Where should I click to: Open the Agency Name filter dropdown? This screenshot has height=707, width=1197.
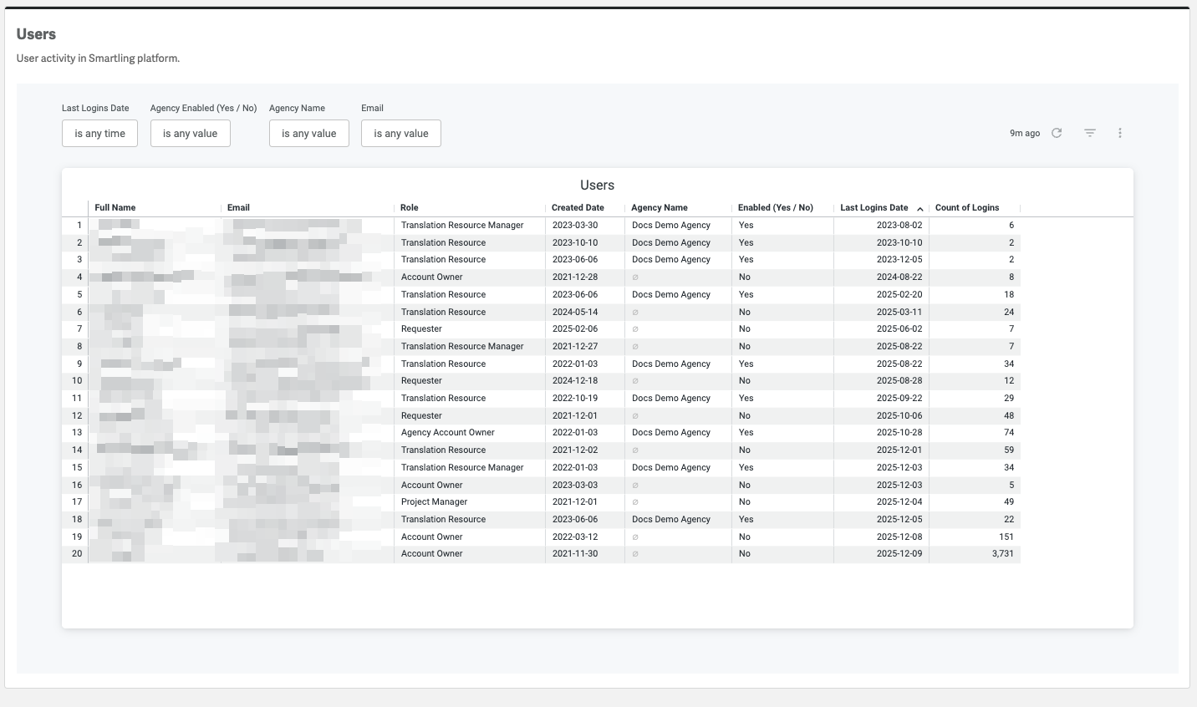pos(308,134)
